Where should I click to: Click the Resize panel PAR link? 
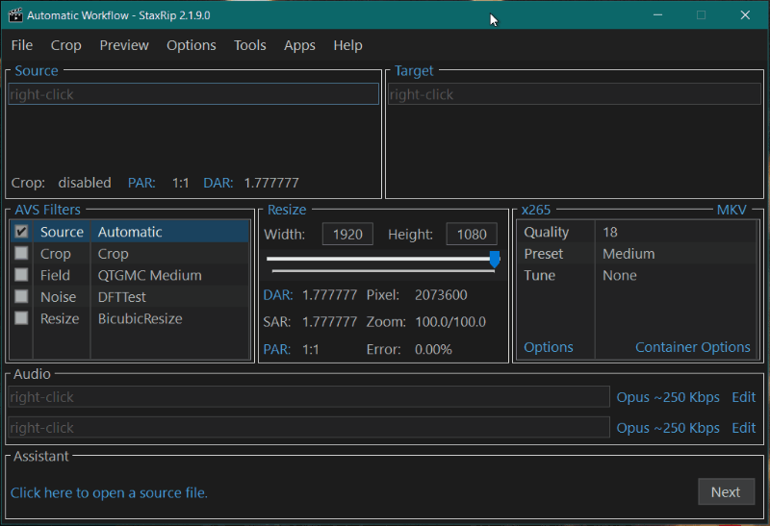pos(277,349)
